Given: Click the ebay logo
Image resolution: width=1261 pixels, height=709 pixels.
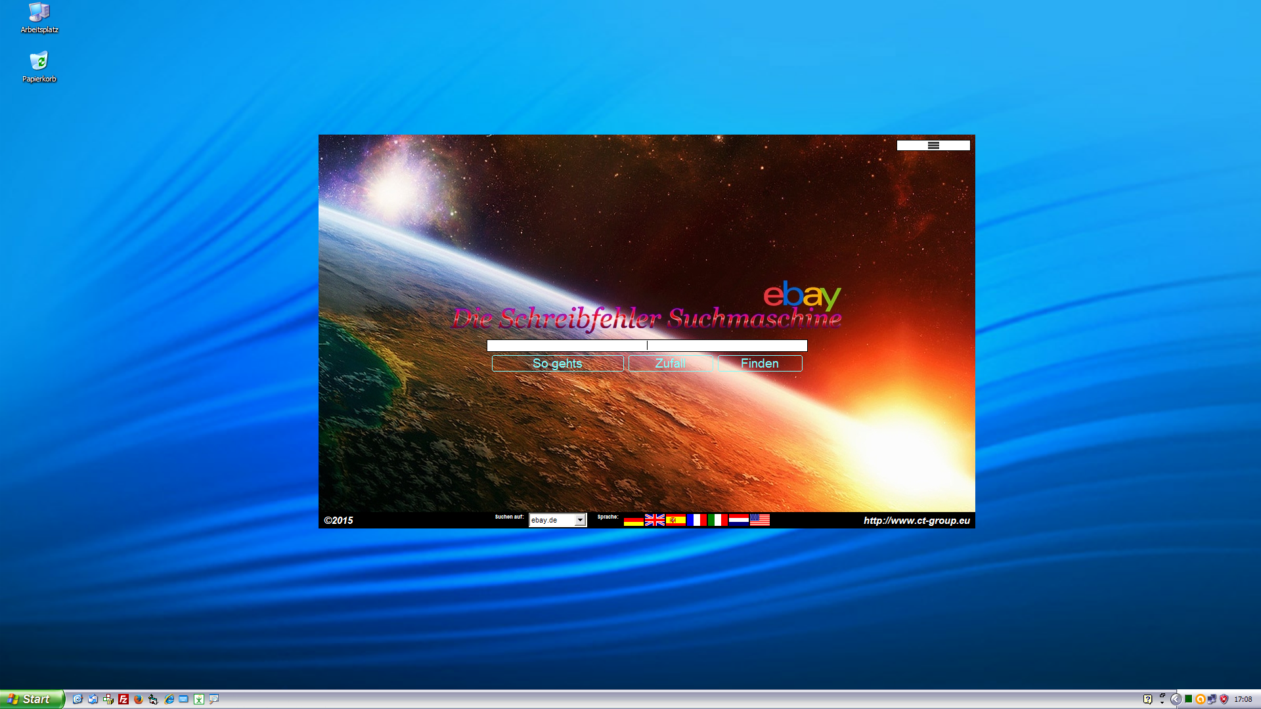Looking at the screenshot, I should pos(802,295).
